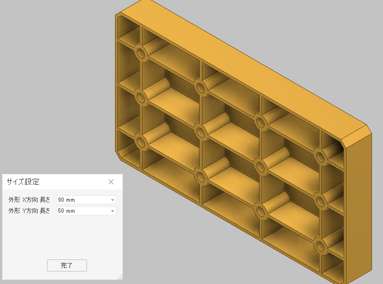Select the 50 mm value field

[82, 211]
